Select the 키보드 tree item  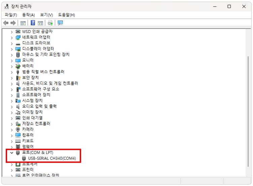click(28, 141)
